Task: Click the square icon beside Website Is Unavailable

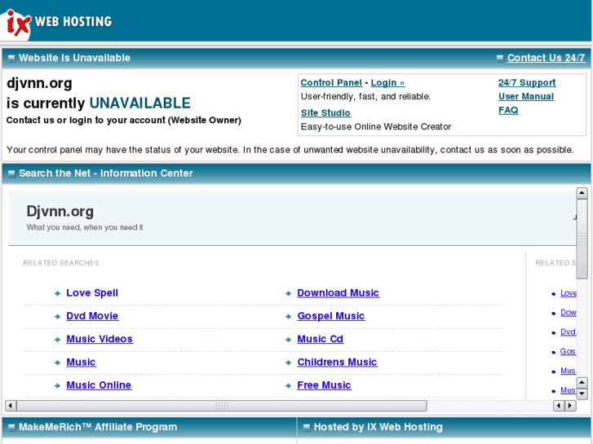Action: [x=11, y=59]
